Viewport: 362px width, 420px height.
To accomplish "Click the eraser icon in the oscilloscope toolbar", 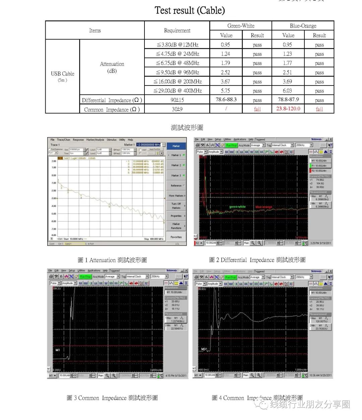I will (x=223, y=145).
